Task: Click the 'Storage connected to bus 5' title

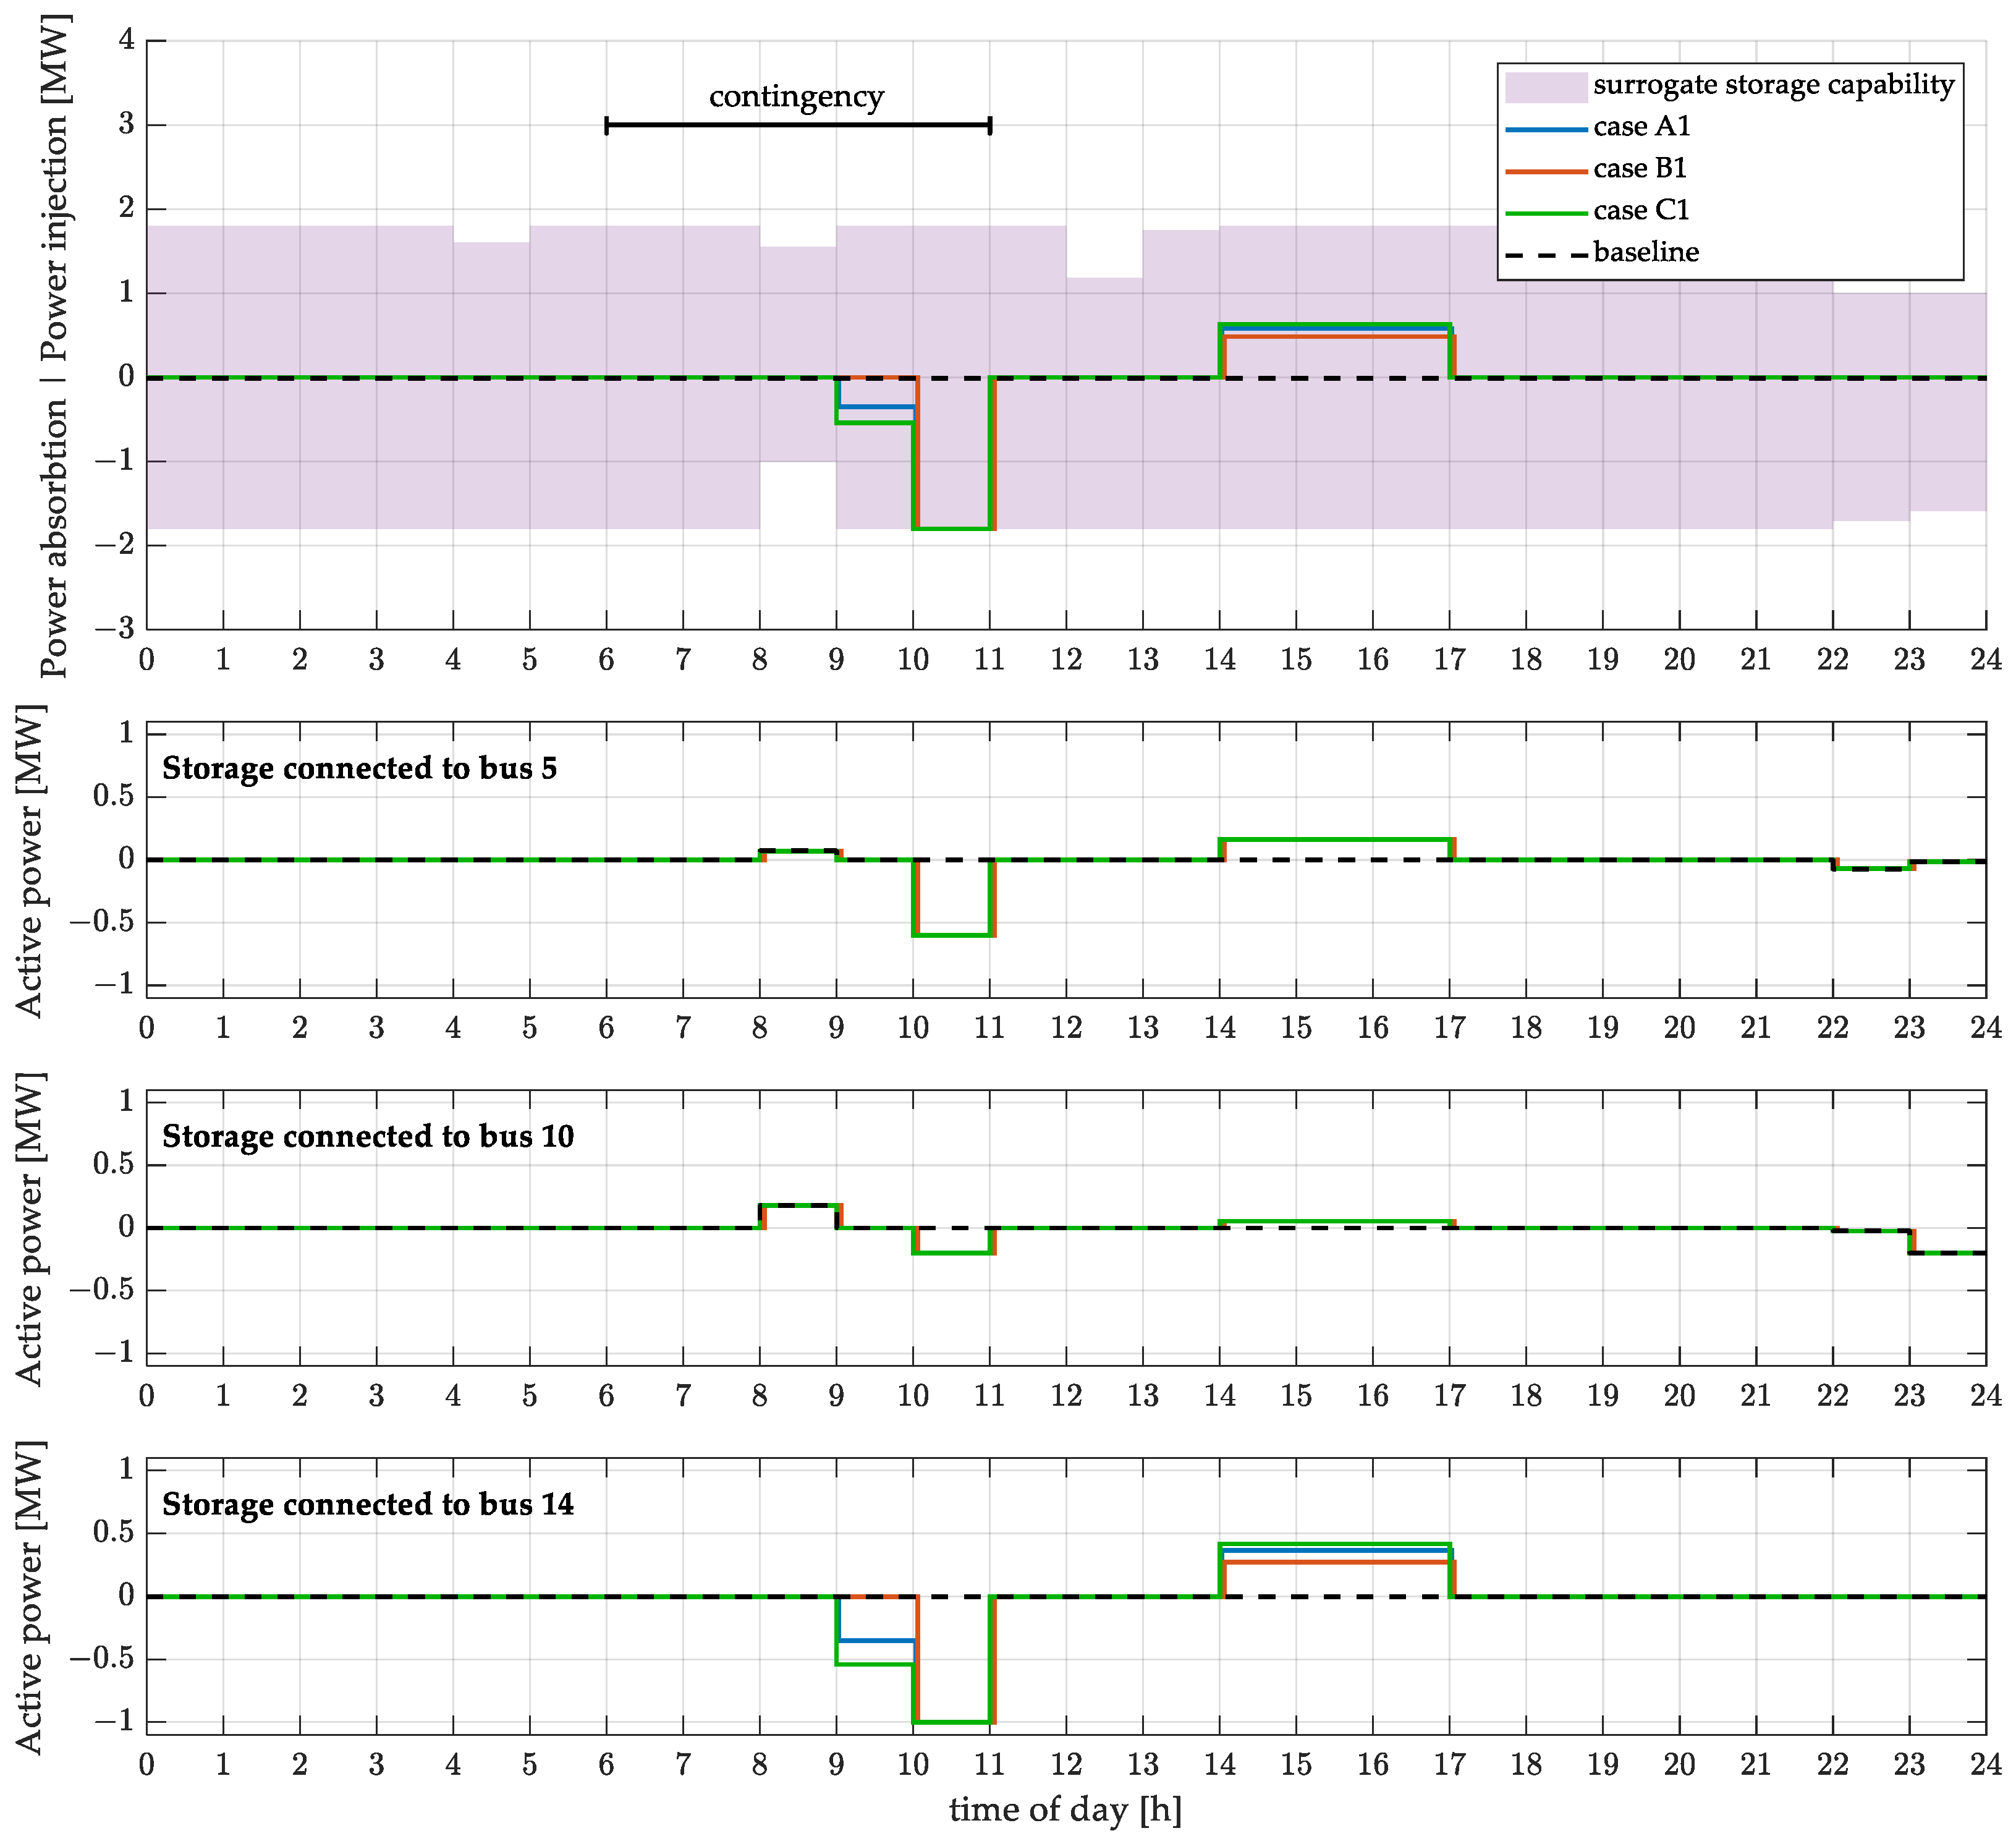Action: pyautogui.click(x=359, y=768)
